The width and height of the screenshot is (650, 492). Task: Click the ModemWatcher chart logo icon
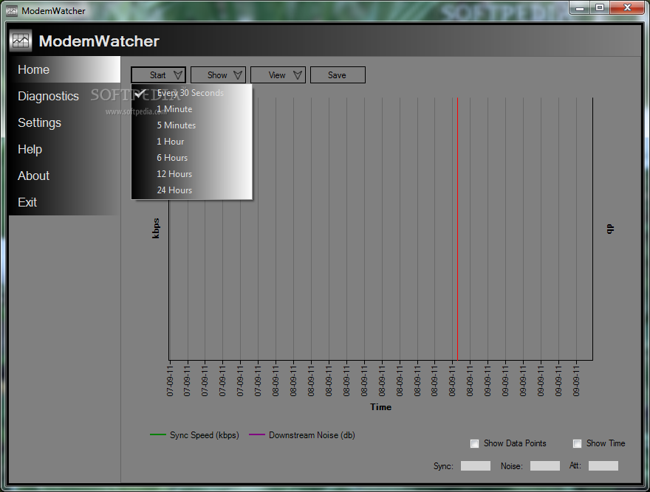(21, 41)
